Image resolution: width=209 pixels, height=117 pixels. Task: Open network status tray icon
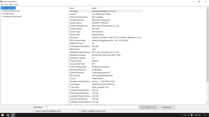point(188,115)
